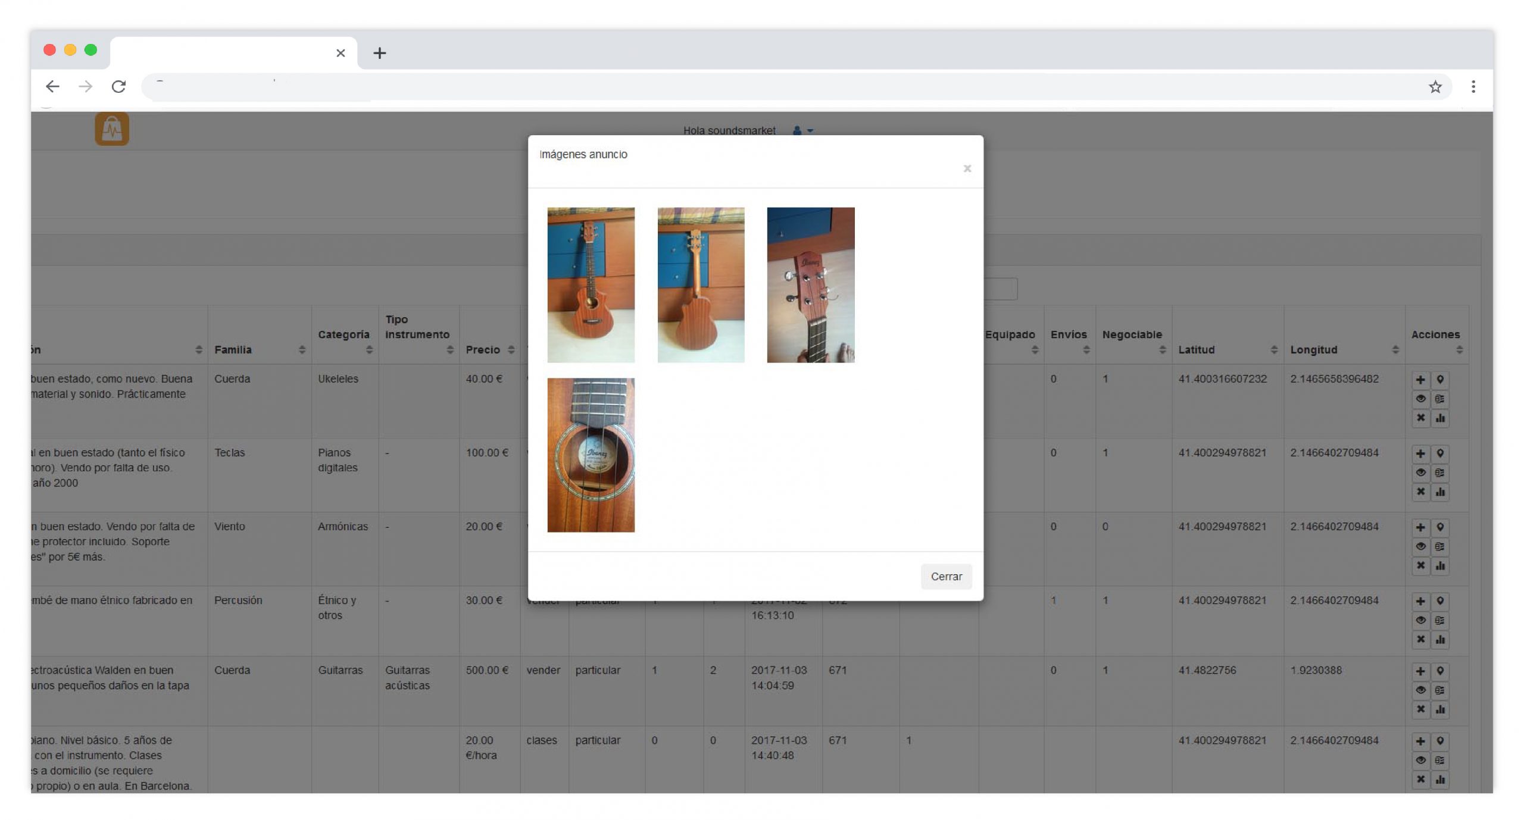This screenshot has width=1524, height=820.
Task: Open the user account dropdown near Hola soundsmarket
Action: (802, 130)
